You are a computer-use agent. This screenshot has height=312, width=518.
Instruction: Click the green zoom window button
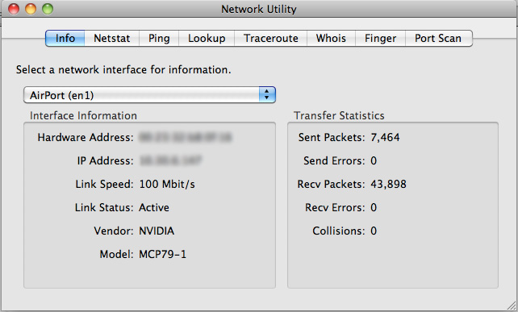(48, 9)
